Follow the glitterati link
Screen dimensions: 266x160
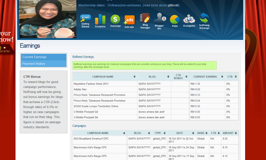(173, 5)
